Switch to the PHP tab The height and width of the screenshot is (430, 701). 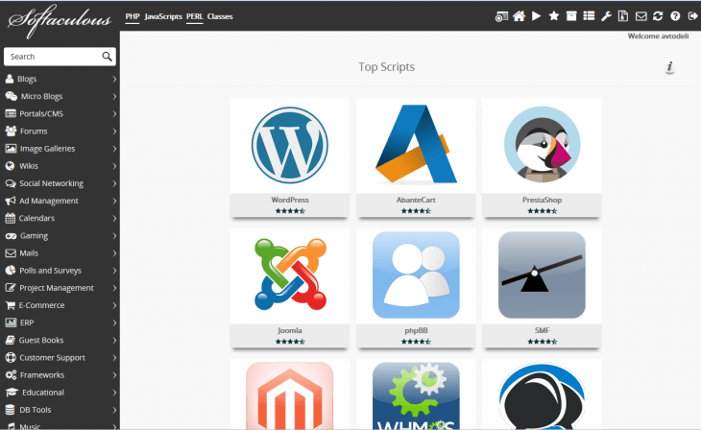click(x=133, y=16)
